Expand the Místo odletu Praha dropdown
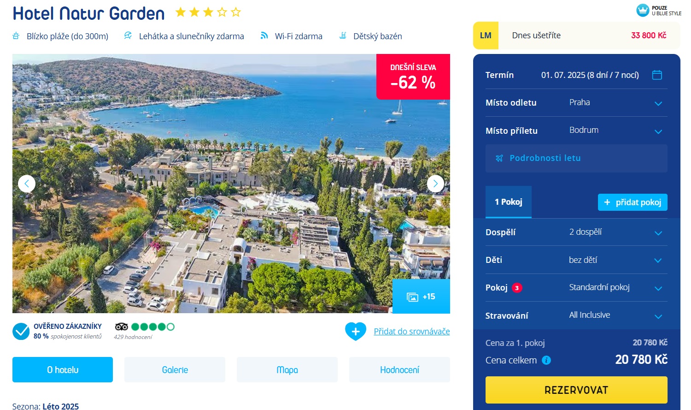691x410 pixels. tap(576, 102)
